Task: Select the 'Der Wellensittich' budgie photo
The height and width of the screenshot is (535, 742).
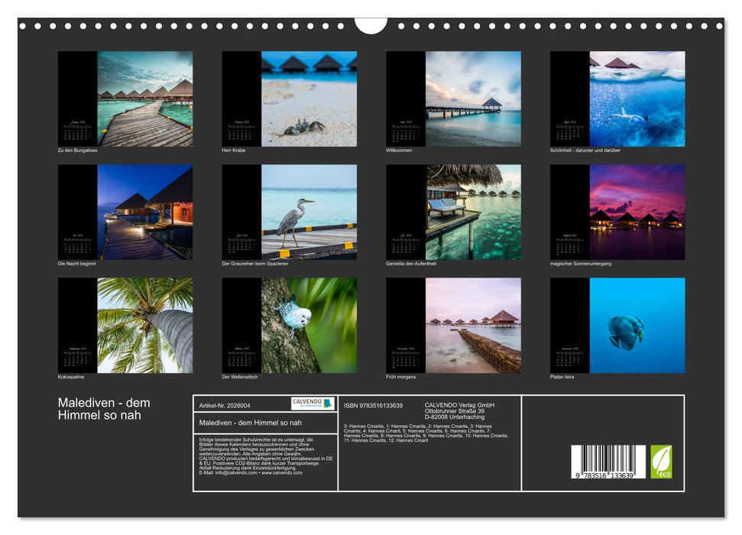Action: 309,325
